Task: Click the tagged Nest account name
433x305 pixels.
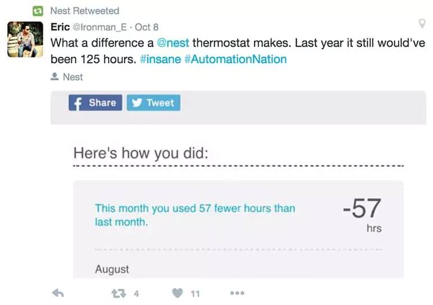Action: (73, 77)
